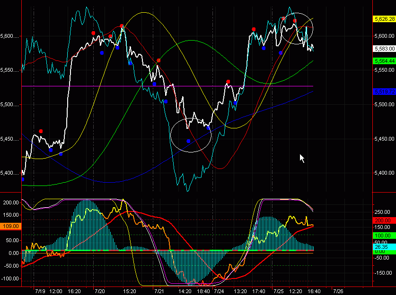This screenshot has width=396, height=295.
Task: Select the white 5,583.00 last price tag
Action: click(x=384, y=49)
